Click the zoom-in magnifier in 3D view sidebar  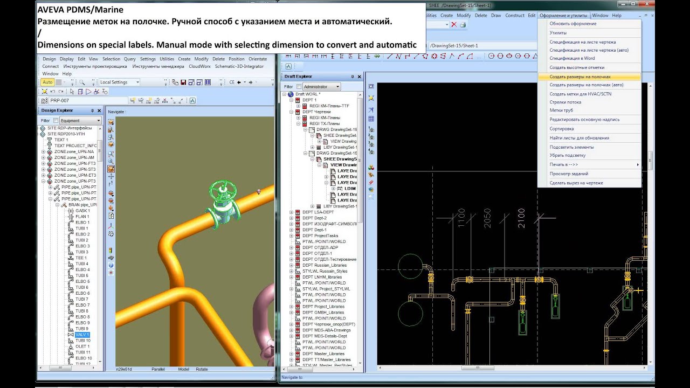pos(111,161)
